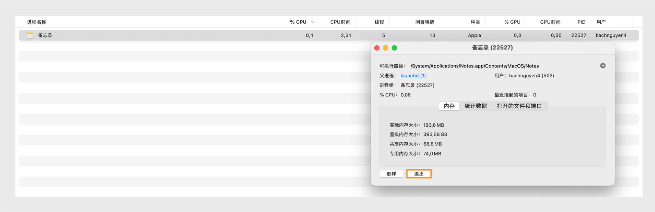Viewport: 655px width, 212px height.
Task: Sort processes by CPU时间 column
Action: click(x=340, y=22)
